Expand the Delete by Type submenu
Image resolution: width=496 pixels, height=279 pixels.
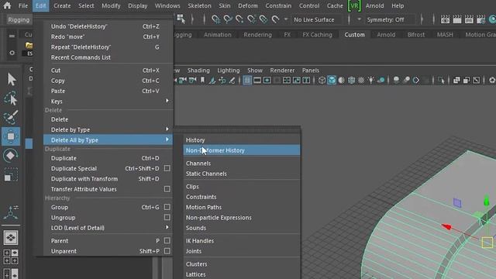click(x=108, y=129)
